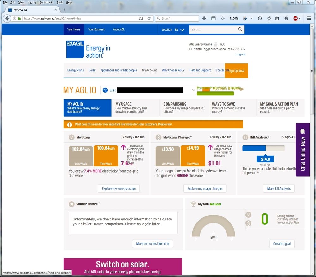Image resolution: width=316 pixels, height=277 pixels.
Task: Go to Firefox home page icon
Action: (286, 18)
